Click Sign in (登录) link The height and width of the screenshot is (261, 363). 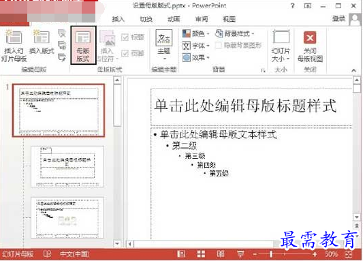(x=338, y=18)
